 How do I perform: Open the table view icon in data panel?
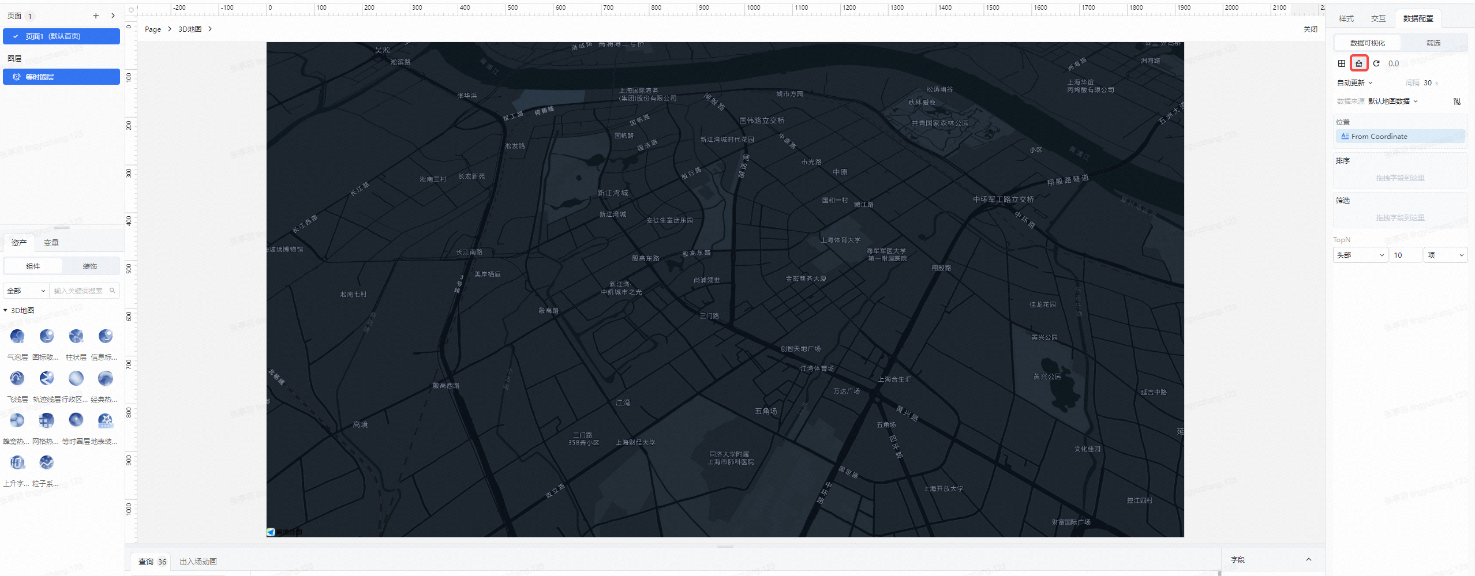coord(1342,63)
